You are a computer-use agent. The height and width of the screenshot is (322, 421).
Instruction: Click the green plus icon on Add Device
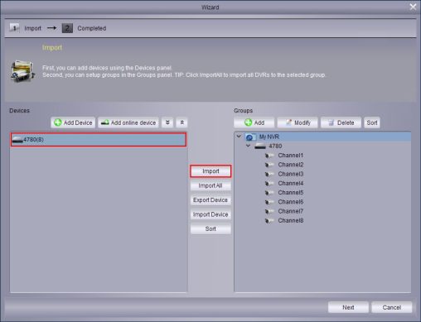pos(58,123)
